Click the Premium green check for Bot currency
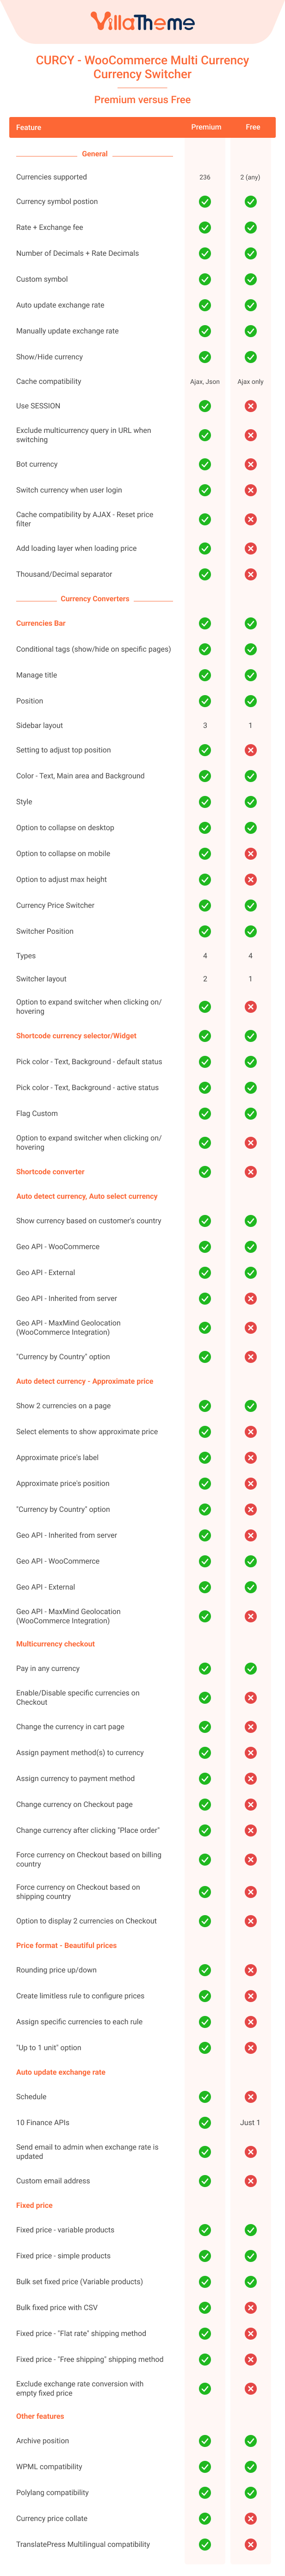The height and width of the screenshot is (2576, 285). click(205, 464)
